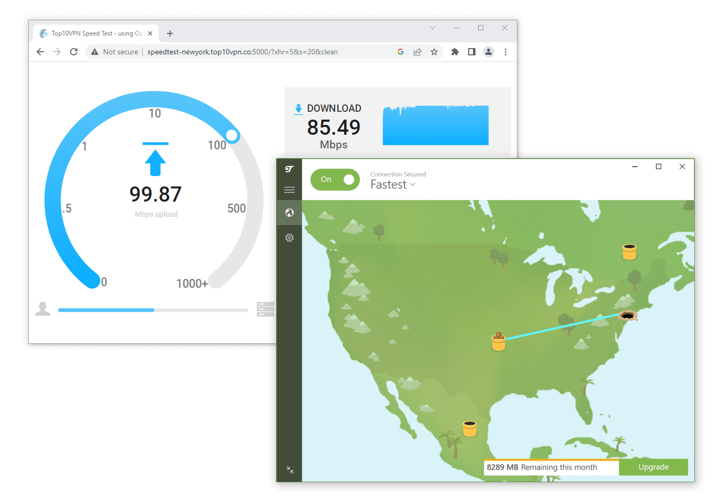Bookmark the page with the star icon
Screen dimensions: 724x503
click(435, 52)
